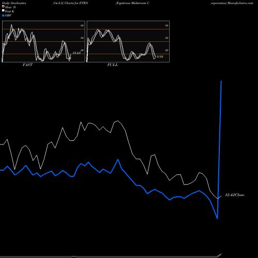Click the 9.93 value in FULL chart
This screenshot has width=258, height=258.
tap(159, 56)
